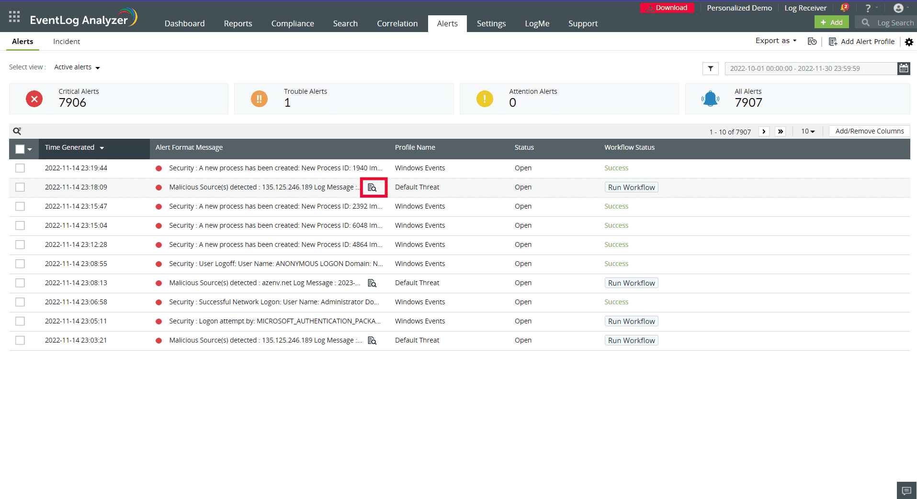Open the Dashboard tab

pyautogui.click(x=184, y=23)
